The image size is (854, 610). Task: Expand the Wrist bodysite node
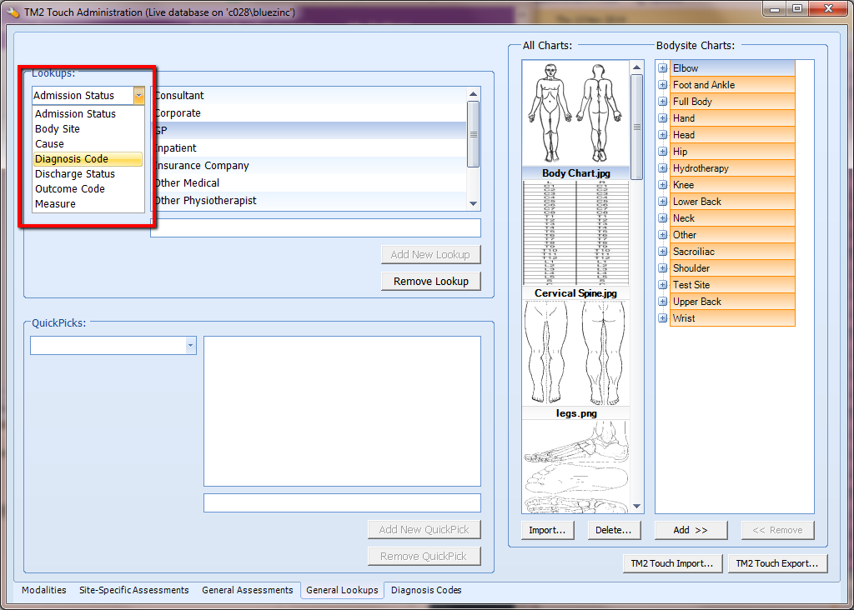pos(662,318)
